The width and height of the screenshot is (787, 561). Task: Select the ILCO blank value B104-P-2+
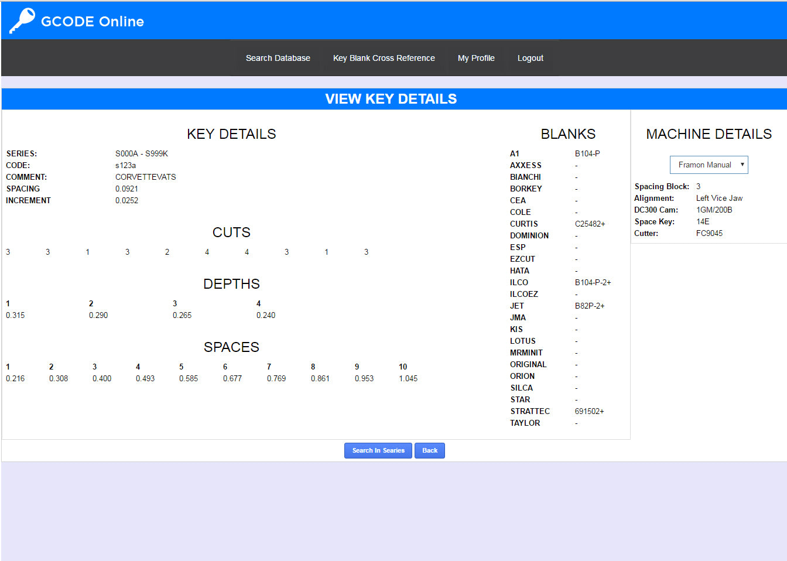(x=593, y=282)
